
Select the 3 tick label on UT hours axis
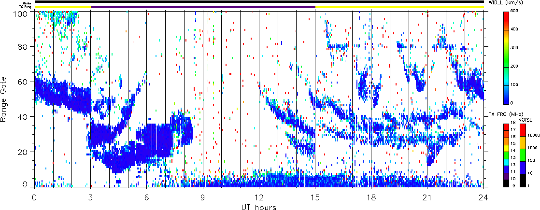coord(91,197)
